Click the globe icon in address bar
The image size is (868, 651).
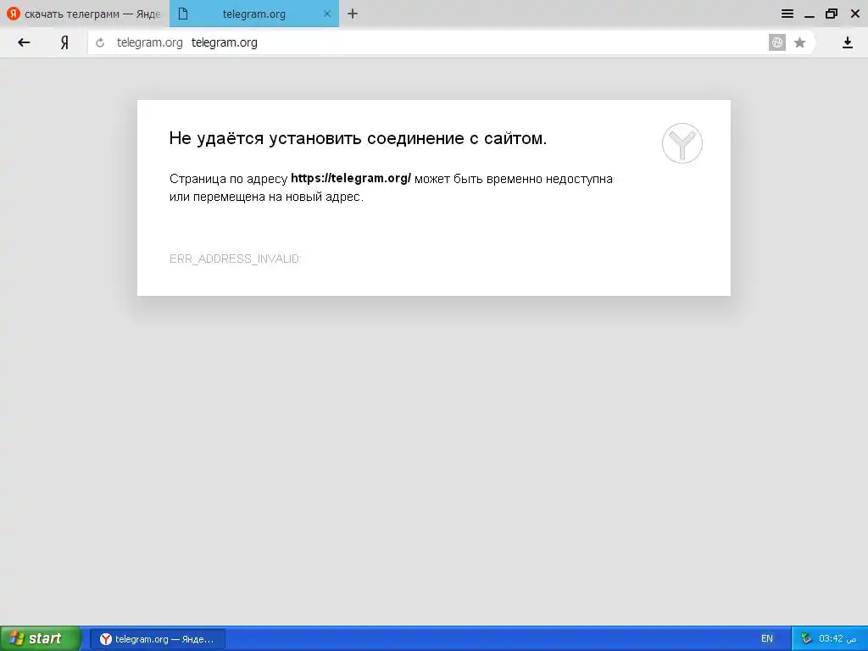(777, 42)
